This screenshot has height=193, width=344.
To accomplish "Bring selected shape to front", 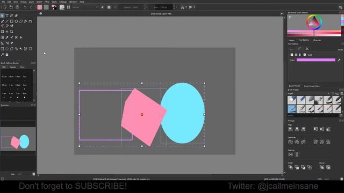I will [x=290, y=167].
